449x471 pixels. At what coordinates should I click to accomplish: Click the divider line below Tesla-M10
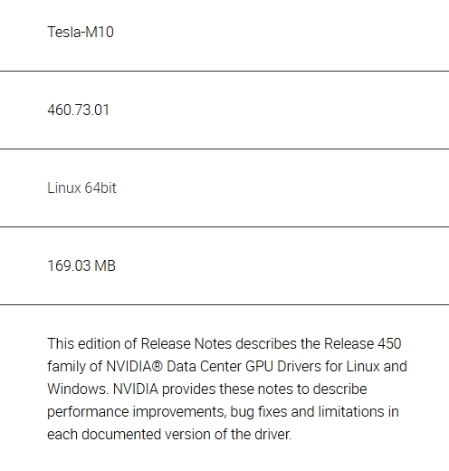coord(224,71)
